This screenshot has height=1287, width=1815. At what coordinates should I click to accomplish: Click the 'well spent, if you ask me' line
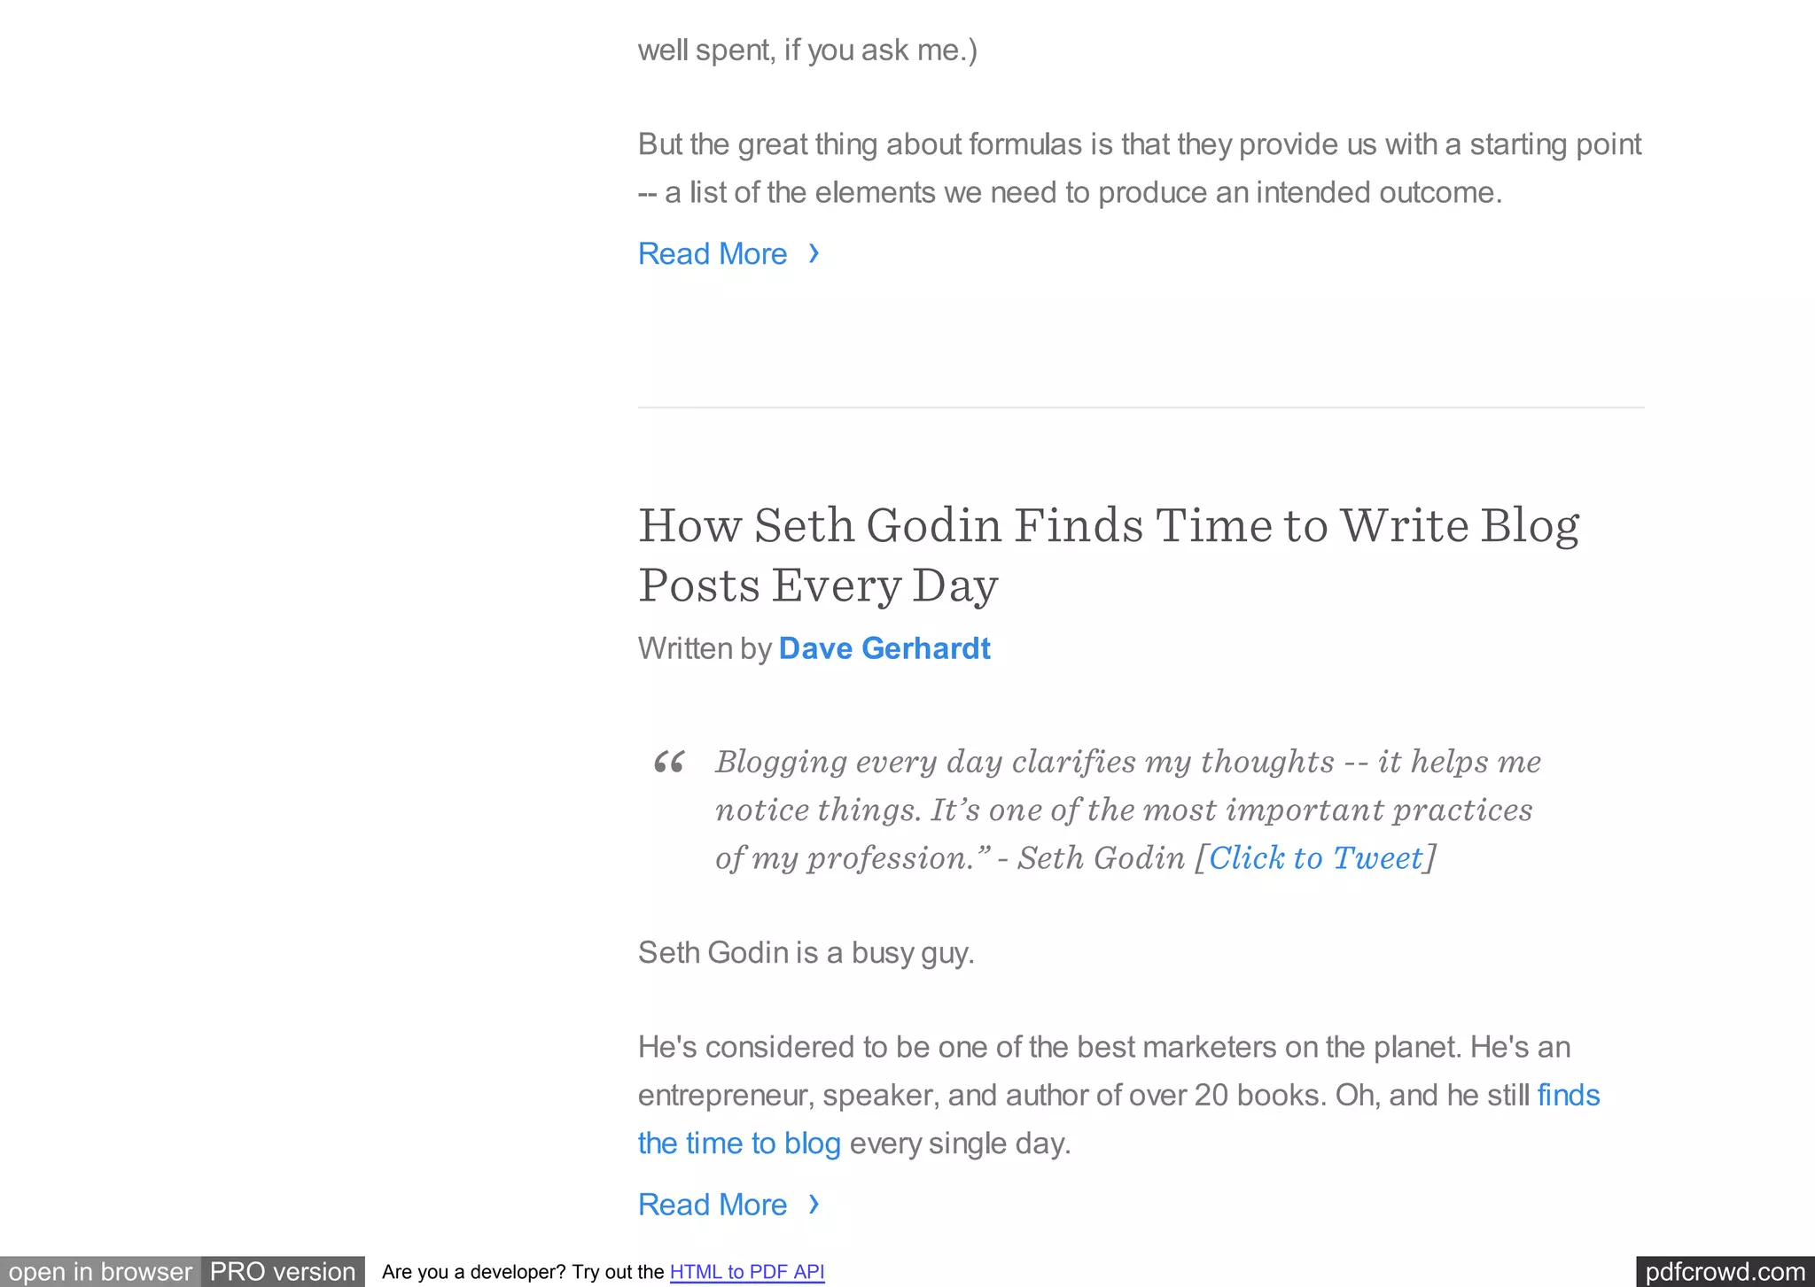pyautogui.click(x=807, y=50)
